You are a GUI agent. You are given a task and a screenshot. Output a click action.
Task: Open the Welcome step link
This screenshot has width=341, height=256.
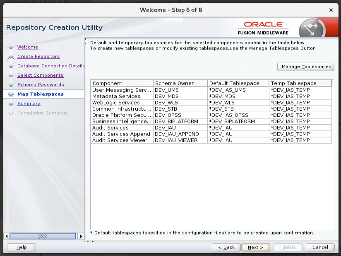[28, 47]
